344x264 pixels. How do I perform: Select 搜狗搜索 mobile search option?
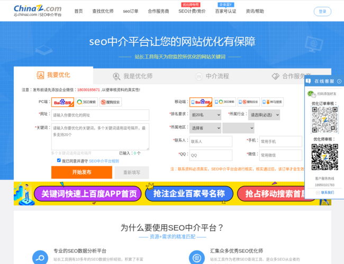(249, 102)
